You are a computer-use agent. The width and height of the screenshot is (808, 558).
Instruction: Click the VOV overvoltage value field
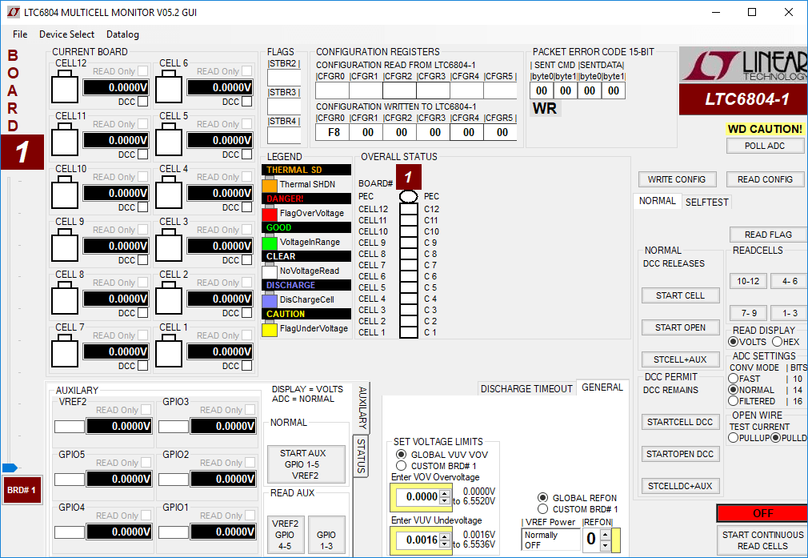click(x=418, y=496)
